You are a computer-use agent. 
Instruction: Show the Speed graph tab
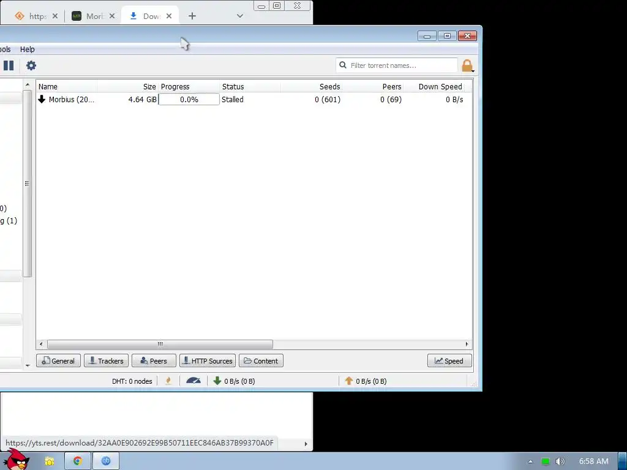449,360
